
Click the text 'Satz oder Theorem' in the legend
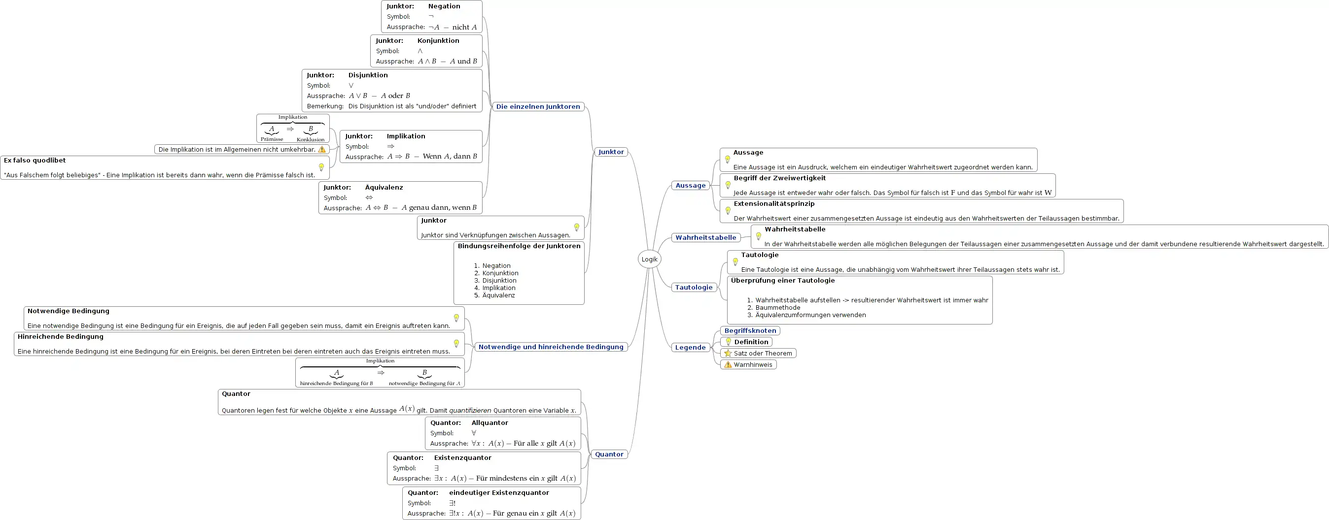point(763,354)
